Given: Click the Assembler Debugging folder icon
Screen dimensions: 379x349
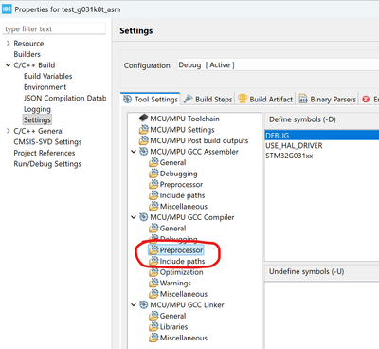Looking at the screenshot, I should coord(153,174).
